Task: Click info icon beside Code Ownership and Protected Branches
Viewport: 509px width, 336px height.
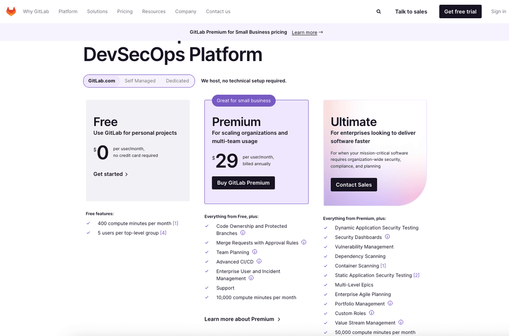Action: click(243, 233)
